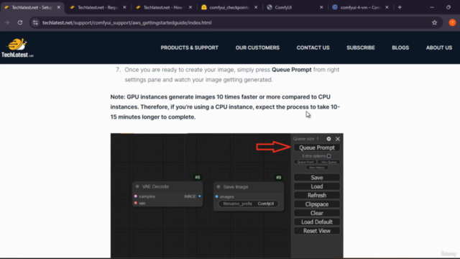
Task: Close the comfyui_checkpoints tab
Action: [x=256, y=7]
